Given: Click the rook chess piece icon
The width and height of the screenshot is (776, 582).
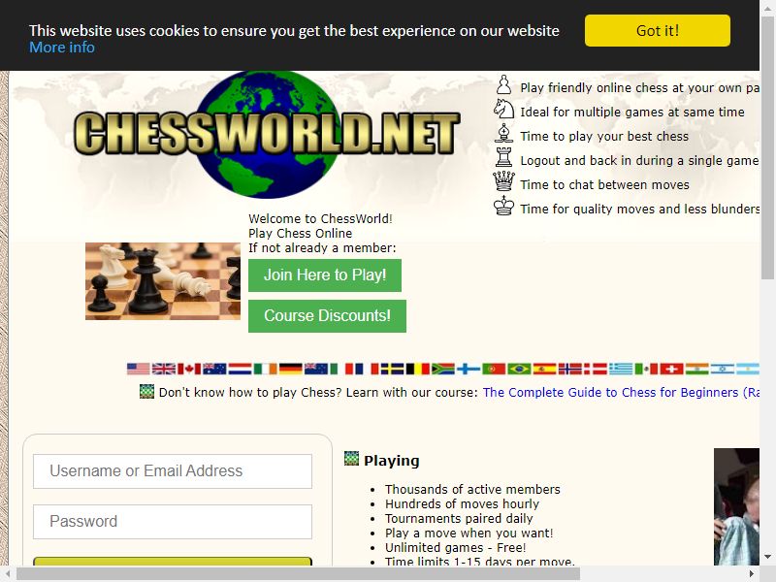Looking at the screenshot, I should [x=503, y=157].
